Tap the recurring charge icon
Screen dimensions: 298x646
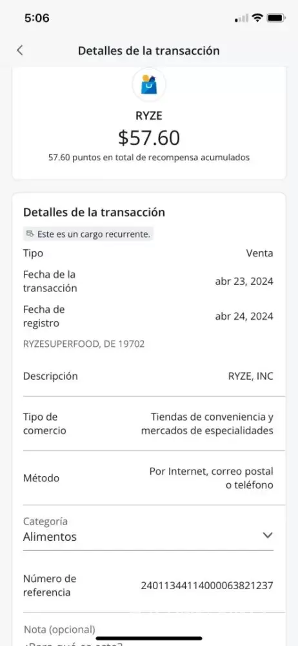(30, 234)
